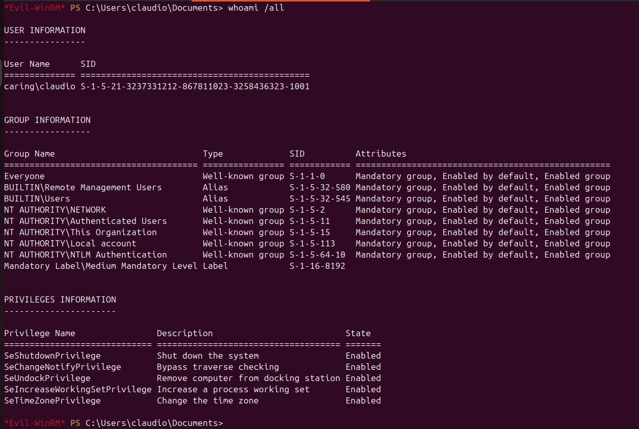This screenshot has height=429, width=639.
Task: Select the SeUndockPrivilege entry
Action: tap(47, 378)
